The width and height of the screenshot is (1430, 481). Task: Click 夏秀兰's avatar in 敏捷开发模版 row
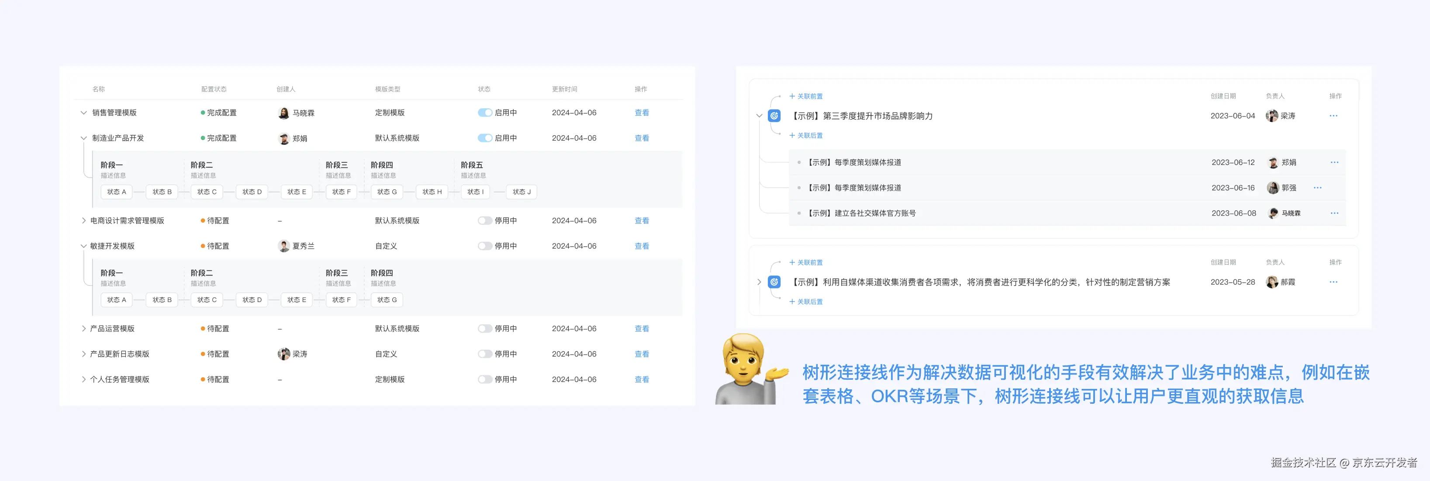pyautogui.click(x=283, y=246)
